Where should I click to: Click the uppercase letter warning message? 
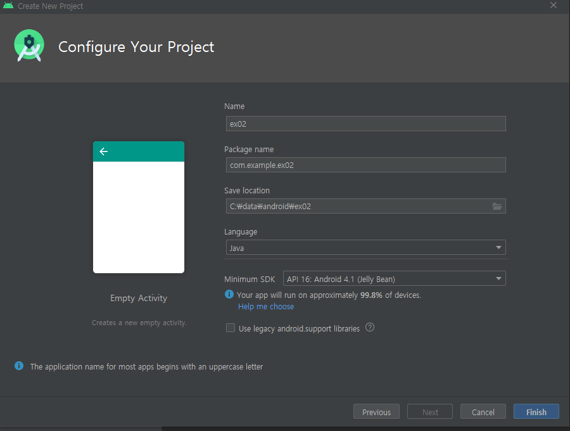146,366
